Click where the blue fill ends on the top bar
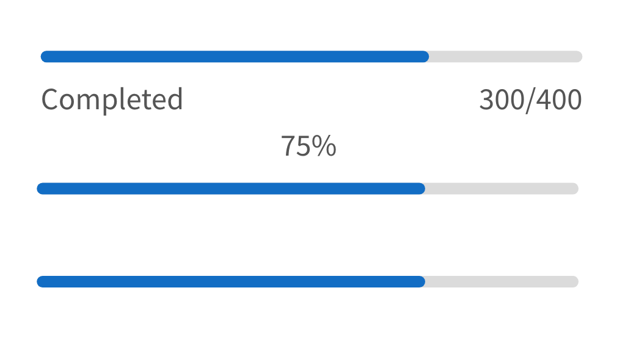The height and width of the screenshot is (354, 639). pyautogui.click(x=427, y=57)
